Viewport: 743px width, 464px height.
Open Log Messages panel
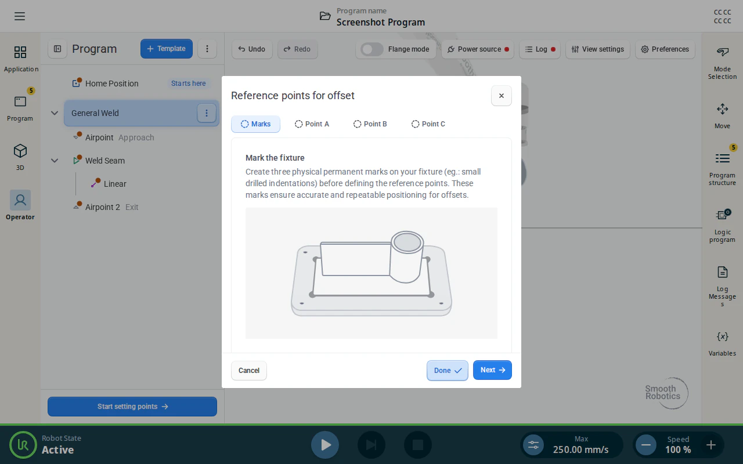click(722, 286)
